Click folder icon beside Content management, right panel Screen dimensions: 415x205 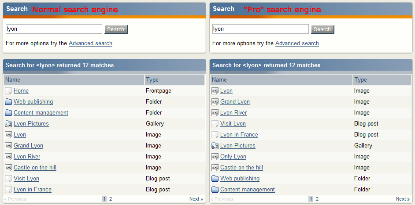215,190
